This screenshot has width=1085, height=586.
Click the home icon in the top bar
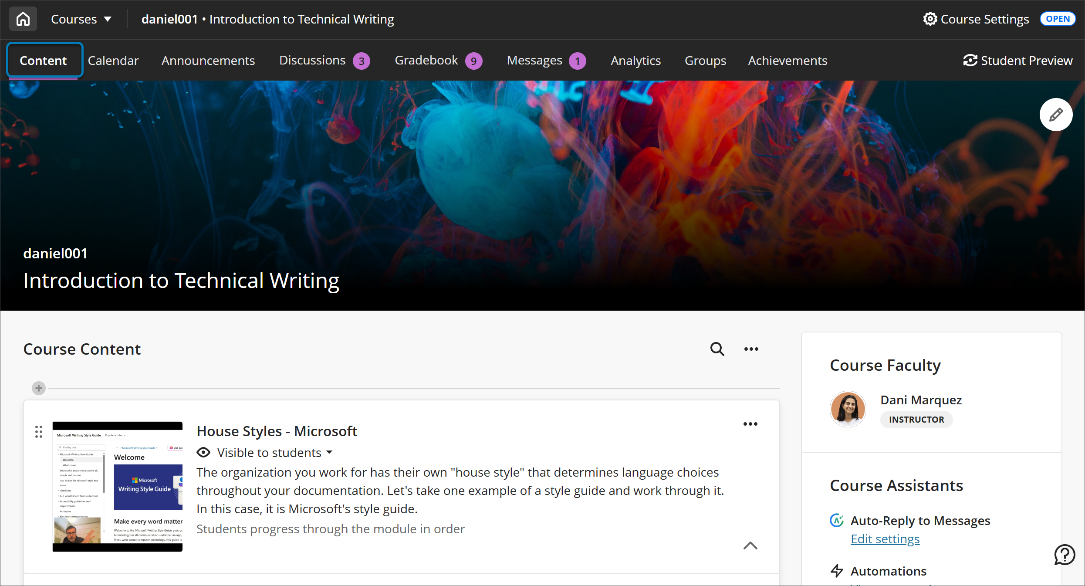tap(23, 19)
